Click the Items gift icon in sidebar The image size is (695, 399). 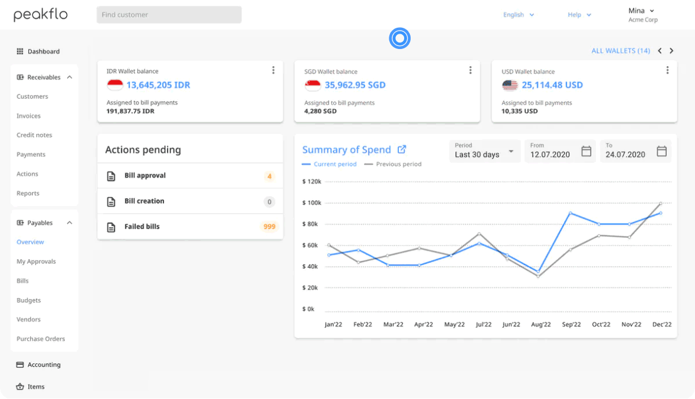[x=19, y=387]
